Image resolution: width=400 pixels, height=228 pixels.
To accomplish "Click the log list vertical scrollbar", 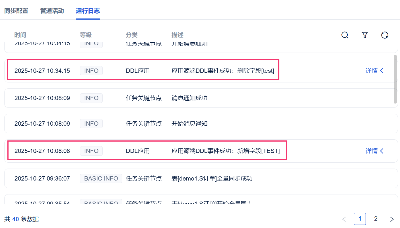I will (395, 79).
